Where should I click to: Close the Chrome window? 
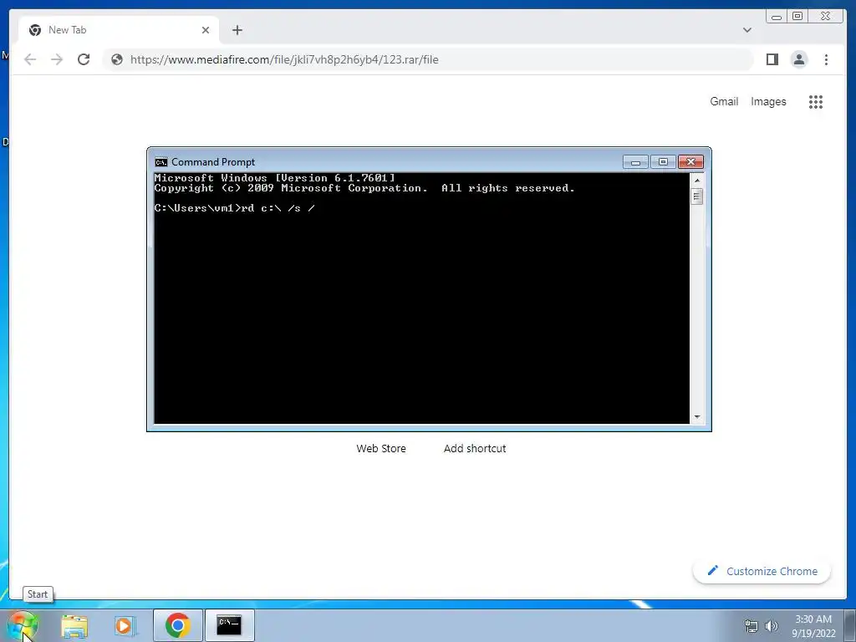click(826, 17)
